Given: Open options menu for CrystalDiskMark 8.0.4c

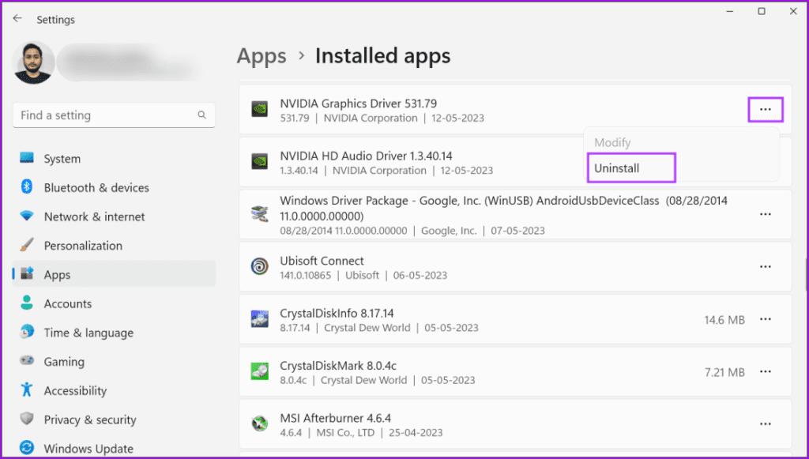Looking at the screenshot, I should tap(765, 371).
